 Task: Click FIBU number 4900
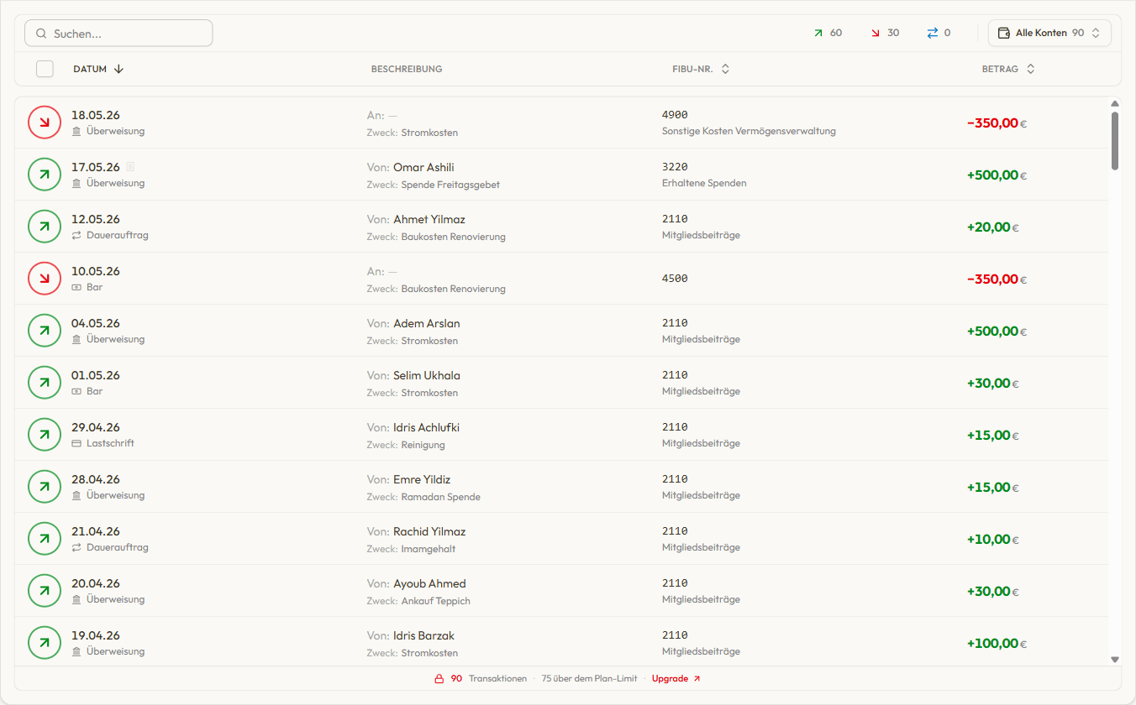tap(675, 115)
